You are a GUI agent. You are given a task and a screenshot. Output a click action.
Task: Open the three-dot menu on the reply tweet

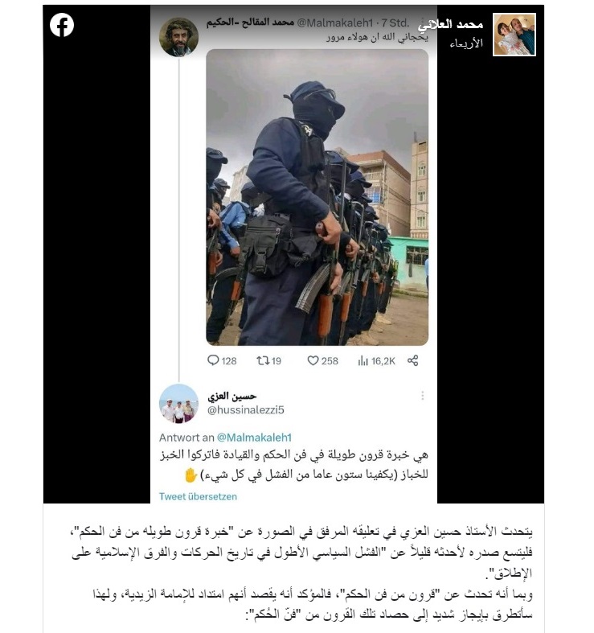[423, 396]
